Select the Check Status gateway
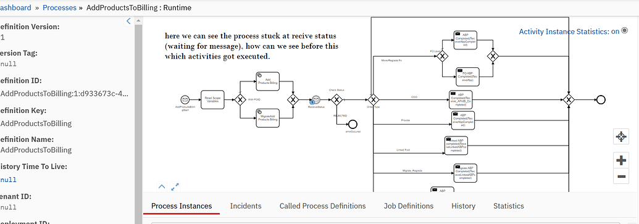This screenshot has width=639, height=224. [x=336, y=99]
